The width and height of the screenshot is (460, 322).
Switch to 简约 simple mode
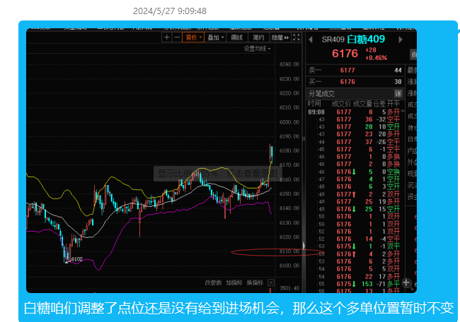(258, 37)
